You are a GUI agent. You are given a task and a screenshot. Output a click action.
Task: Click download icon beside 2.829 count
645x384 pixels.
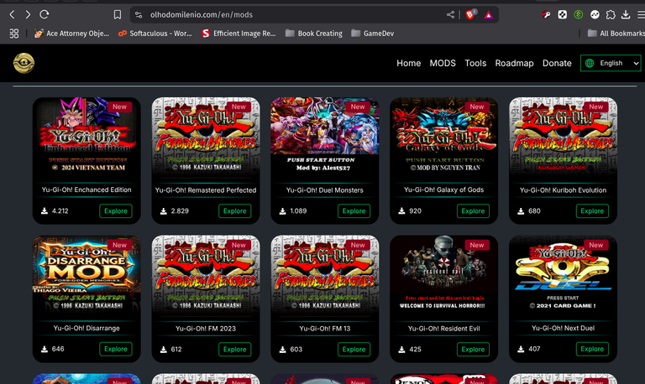[x=163, y=211]
